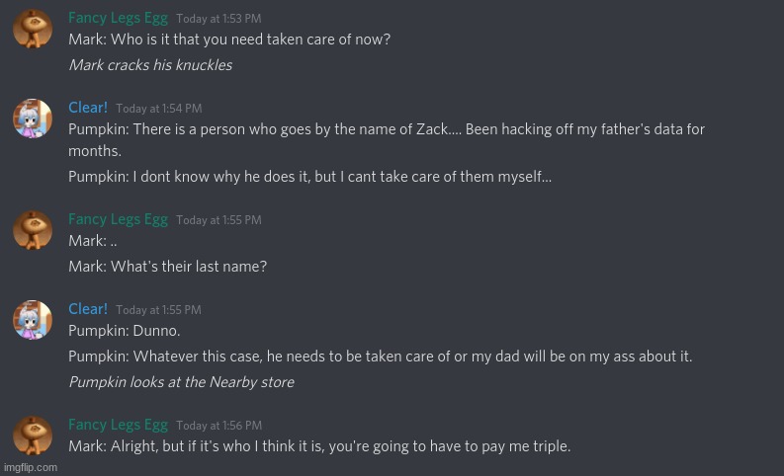Click the "Pumpkin looks at the Nearby store" message
Viewport: 784px width, 476px height.
[181, 382]
